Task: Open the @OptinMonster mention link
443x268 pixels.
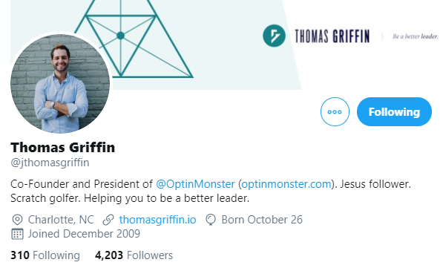Action: 195,184
